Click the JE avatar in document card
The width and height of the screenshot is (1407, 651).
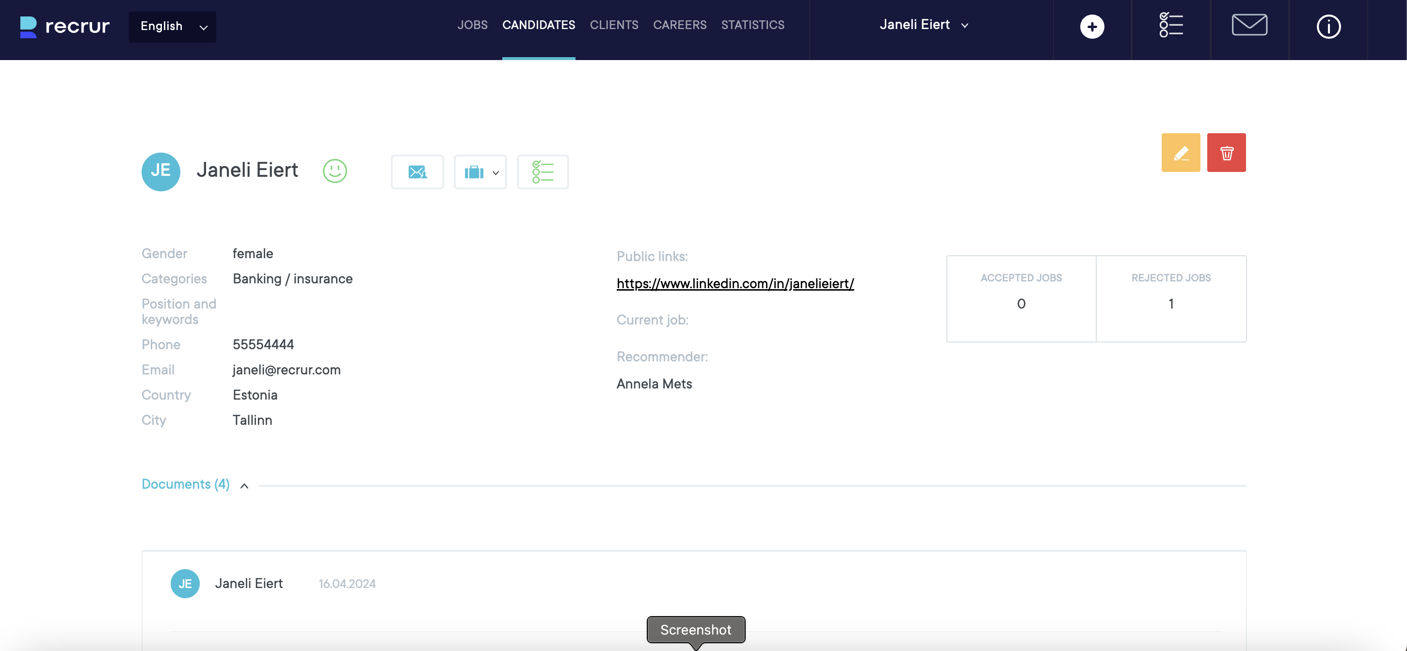(185, 583)
